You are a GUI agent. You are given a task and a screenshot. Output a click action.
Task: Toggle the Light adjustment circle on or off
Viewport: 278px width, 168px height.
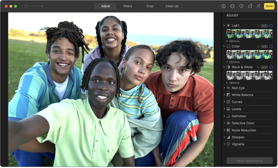(271, 26)
